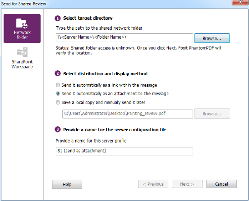Click the Next button

[x=187, y=184]
